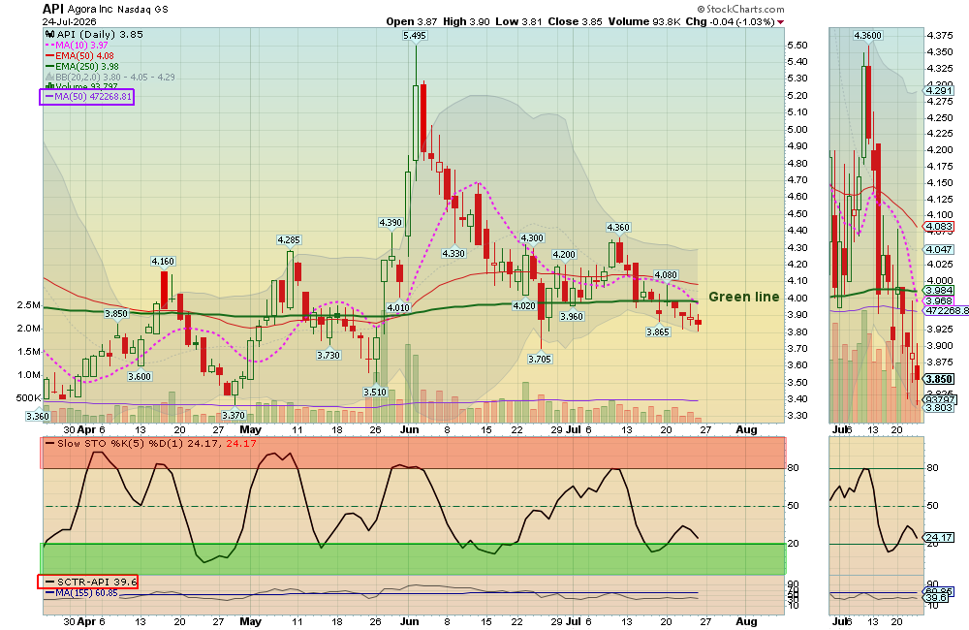Click the 3.370 low price label
969x630 pixels.
(234, 415)
